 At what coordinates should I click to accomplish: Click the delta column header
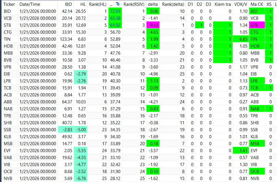[153, 4]
